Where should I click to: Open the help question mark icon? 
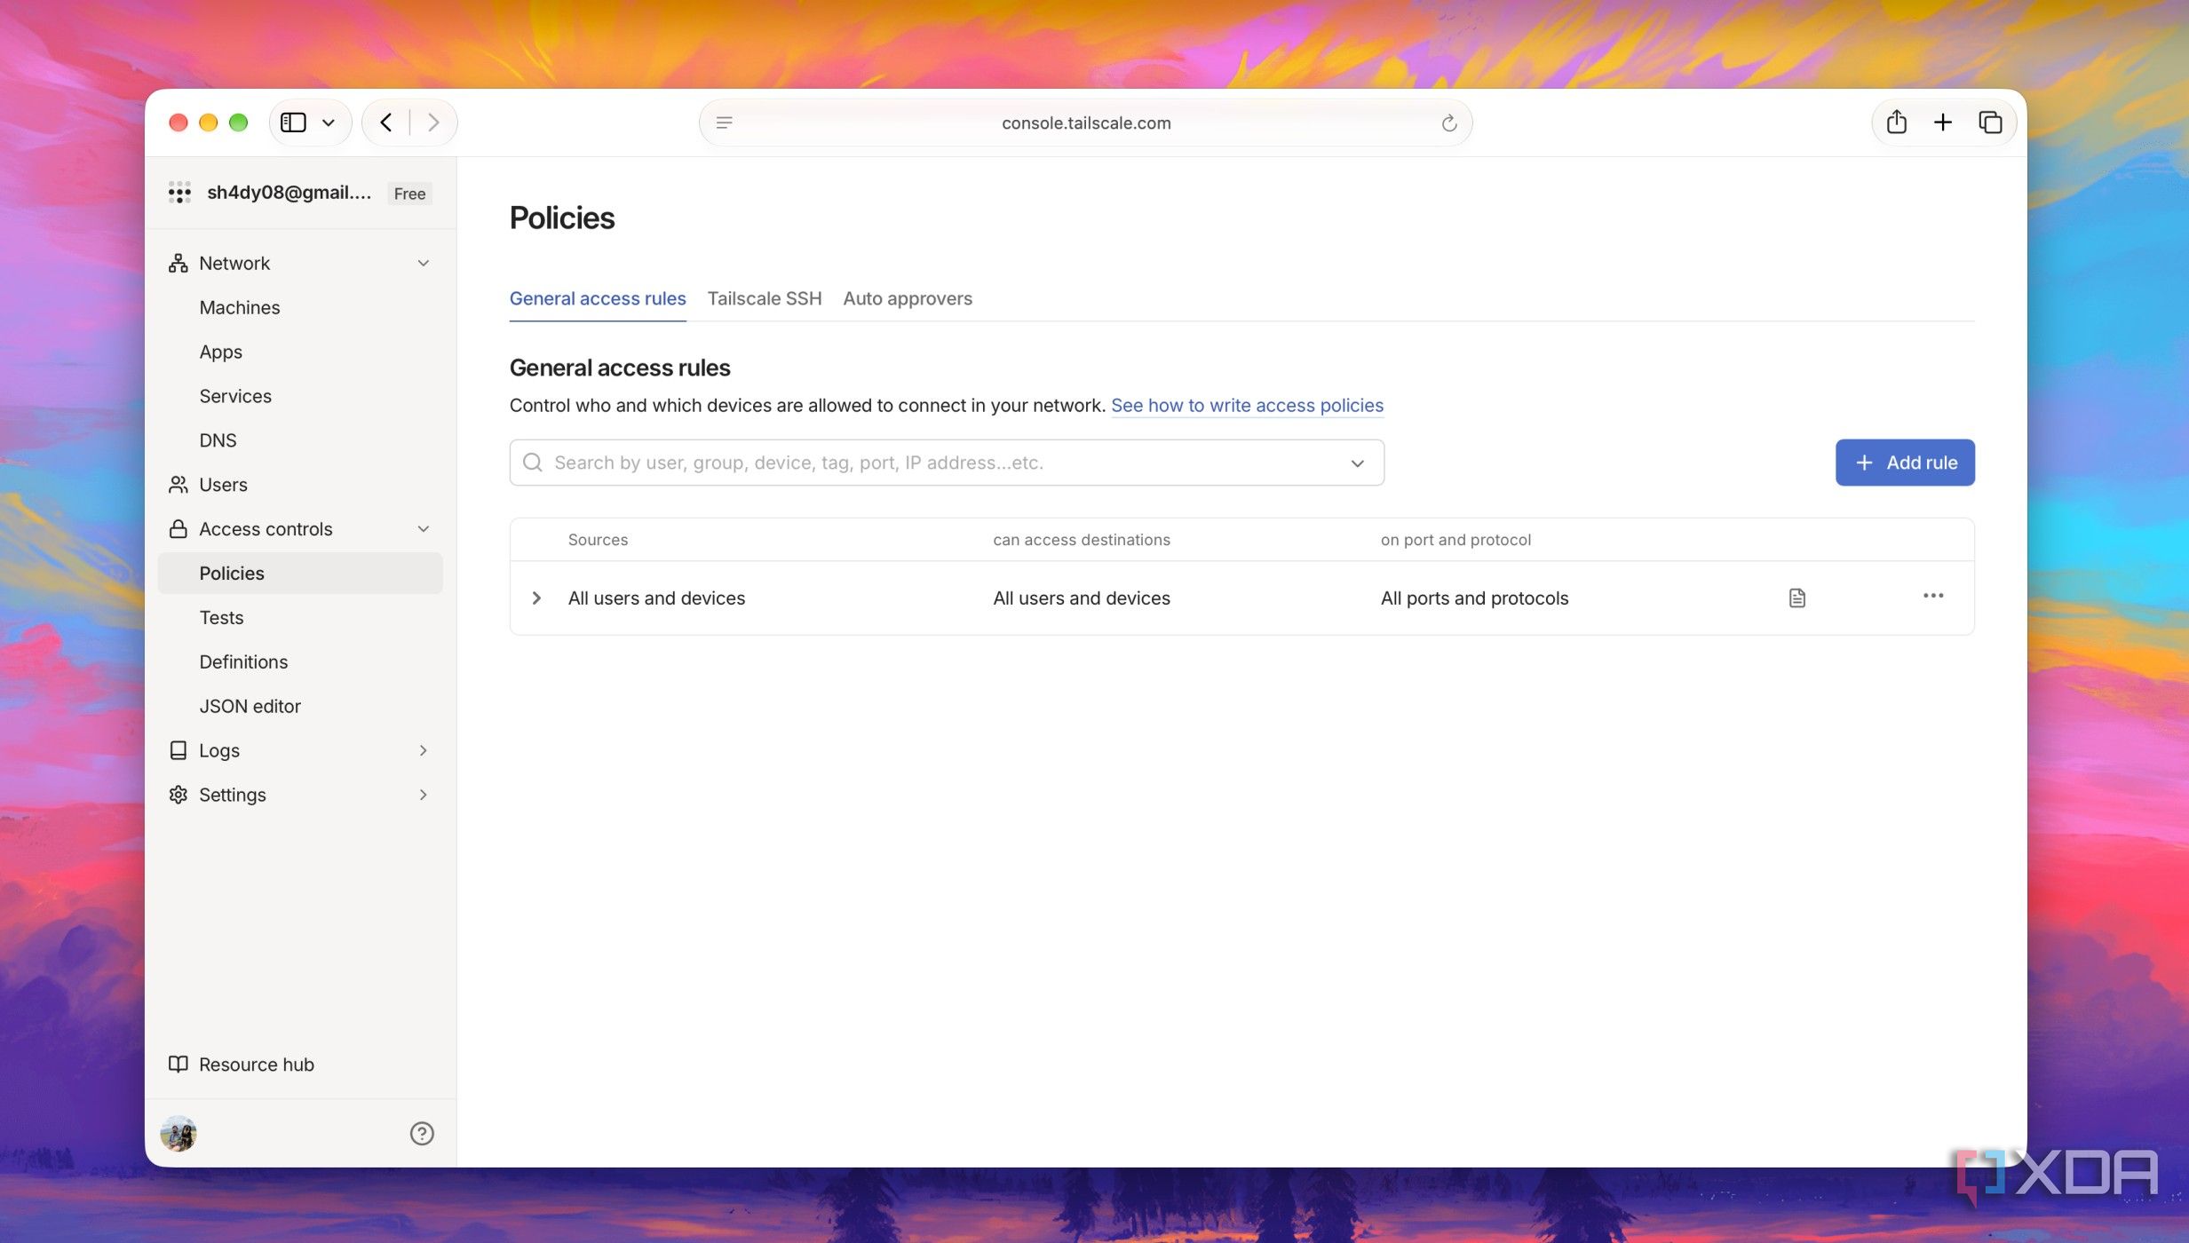point(422,1133)
